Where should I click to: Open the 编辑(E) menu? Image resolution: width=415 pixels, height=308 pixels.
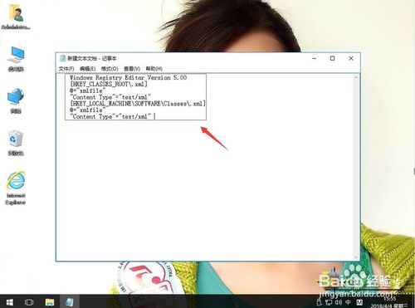87,68
